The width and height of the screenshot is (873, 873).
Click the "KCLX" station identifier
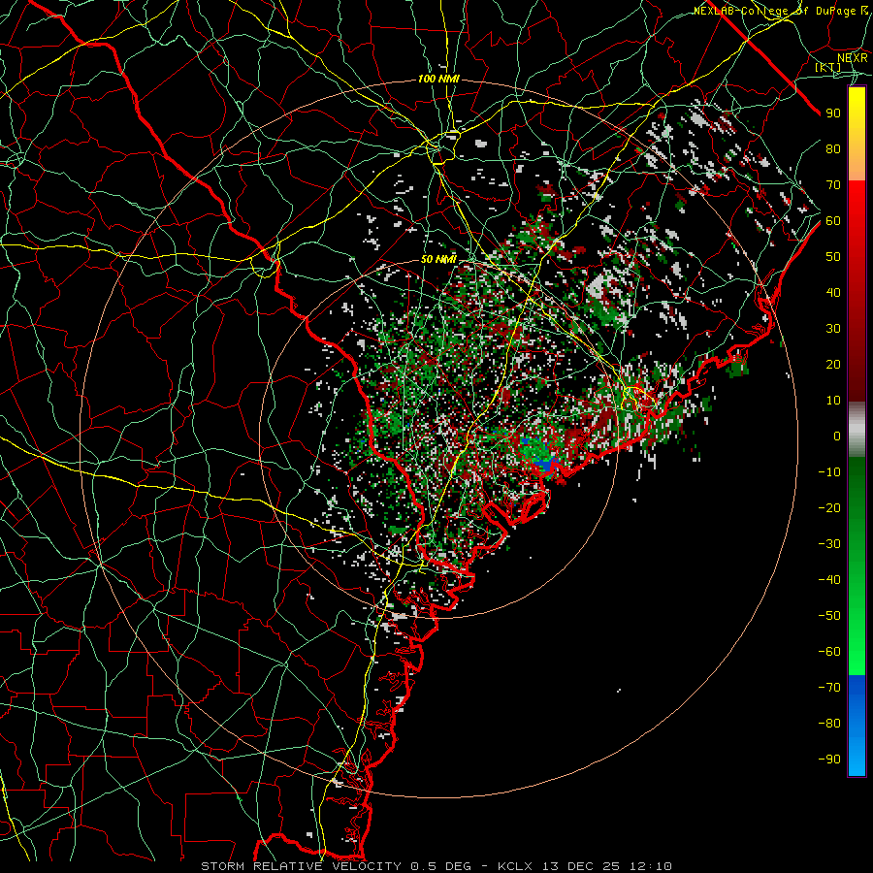coord(515,866)
